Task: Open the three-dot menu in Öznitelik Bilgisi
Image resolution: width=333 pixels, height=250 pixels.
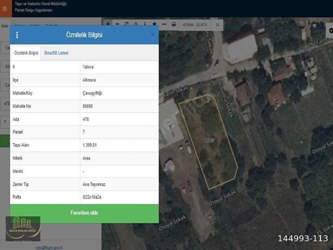Action: (x=17, y=35)
